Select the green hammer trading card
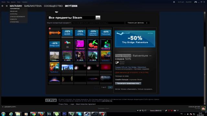 pyautogui.click(x=93, y=44)
